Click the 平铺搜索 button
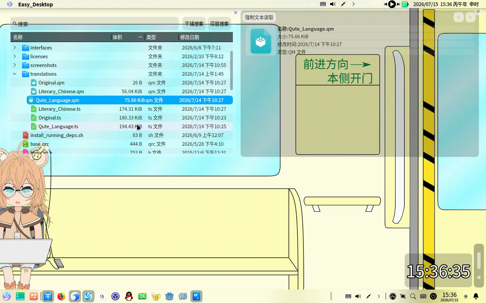The height and width of the screenshot is (303, 486). [x=194, y=24]
